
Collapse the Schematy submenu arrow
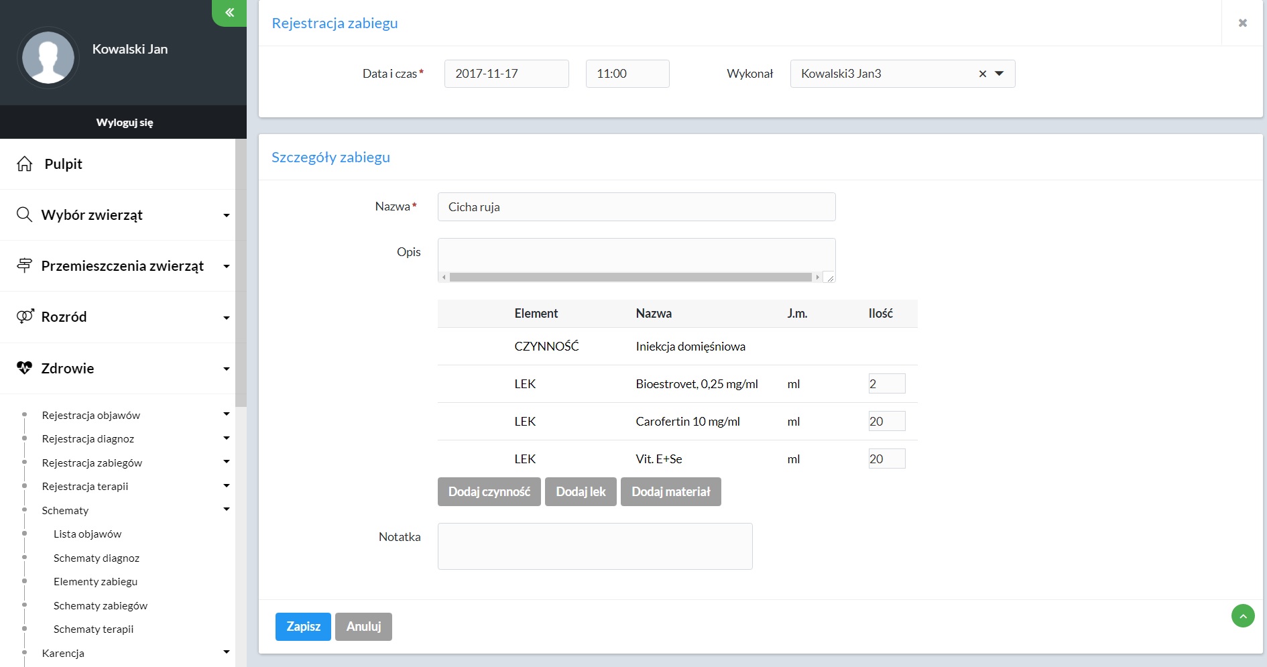tap(227, 509)
